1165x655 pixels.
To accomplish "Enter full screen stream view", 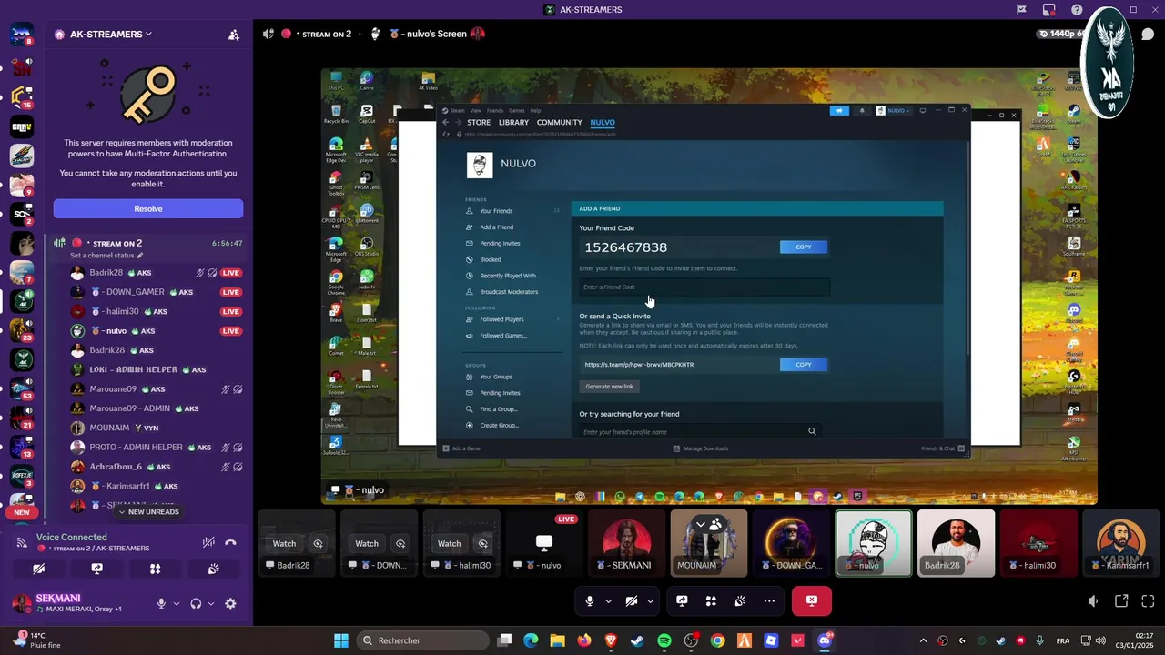I will click(1148, 600).
